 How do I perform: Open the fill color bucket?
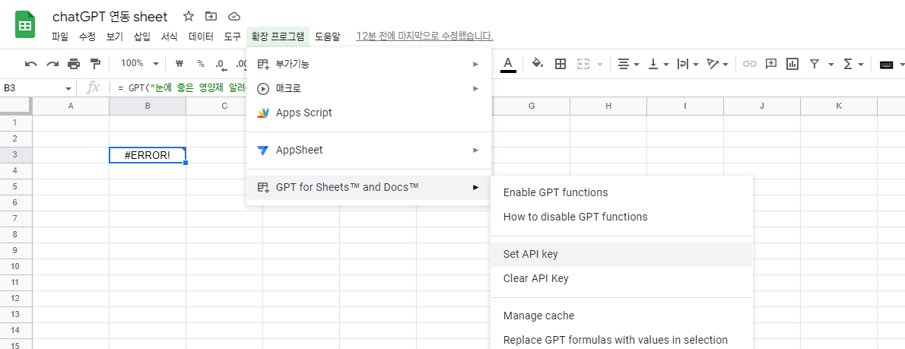(538, 64)
